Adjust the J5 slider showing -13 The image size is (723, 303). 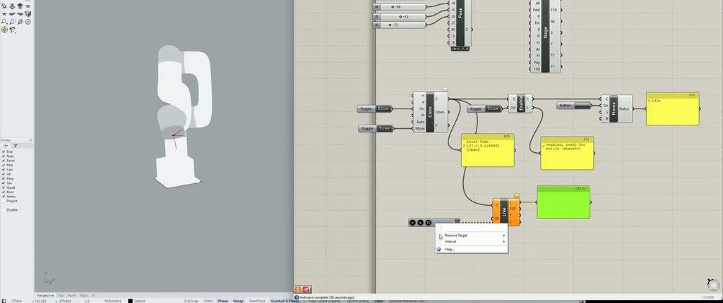point(400,17)
